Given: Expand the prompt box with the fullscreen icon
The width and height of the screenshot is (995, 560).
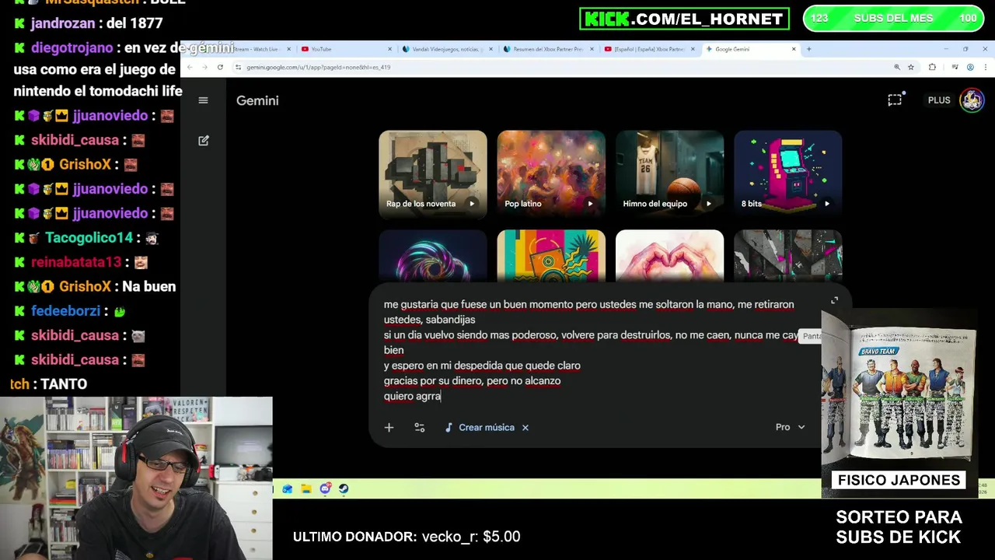Looking at the screenshot, I should coord(834,300).
